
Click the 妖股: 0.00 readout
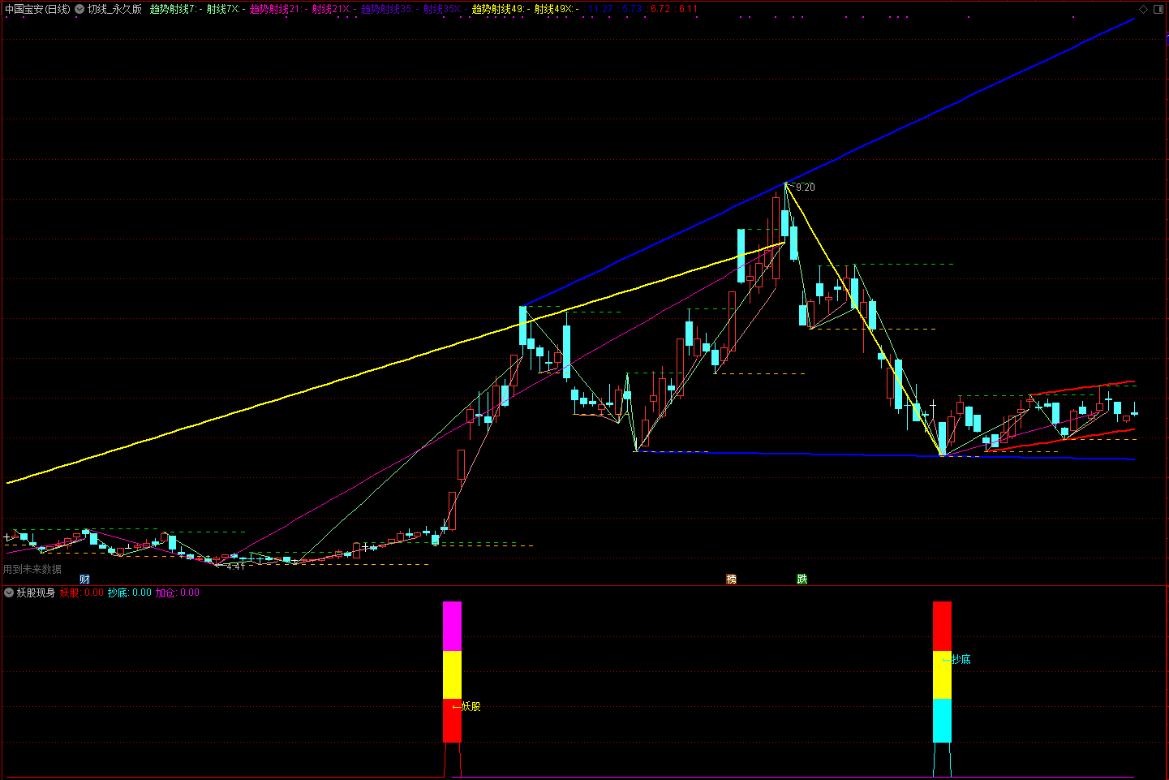82,593
